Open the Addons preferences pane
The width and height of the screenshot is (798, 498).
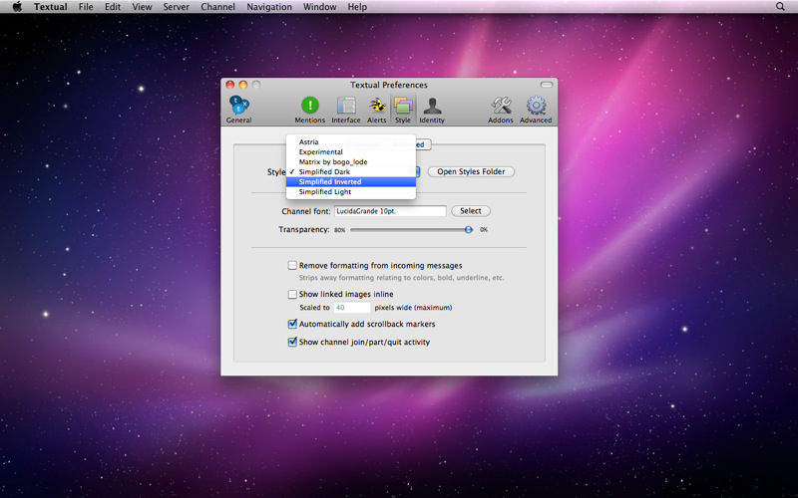[x=501, y=110]
